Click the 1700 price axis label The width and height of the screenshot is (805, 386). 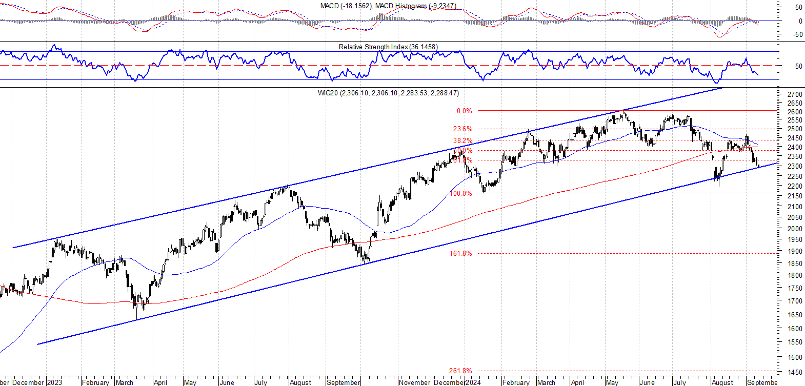click(x=795, y=301)
